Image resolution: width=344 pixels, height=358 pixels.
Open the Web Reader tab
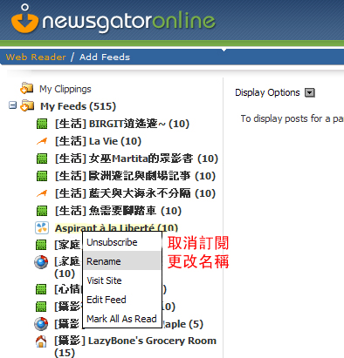[36, 57]
